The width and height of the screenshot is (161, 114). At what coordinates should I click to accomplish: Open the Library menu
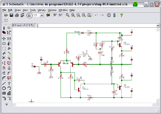[42, 10]
